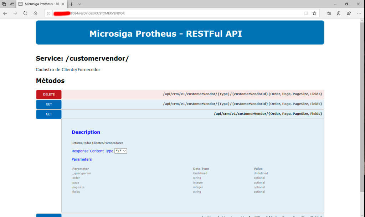Click the browser Back arrow

5,13
